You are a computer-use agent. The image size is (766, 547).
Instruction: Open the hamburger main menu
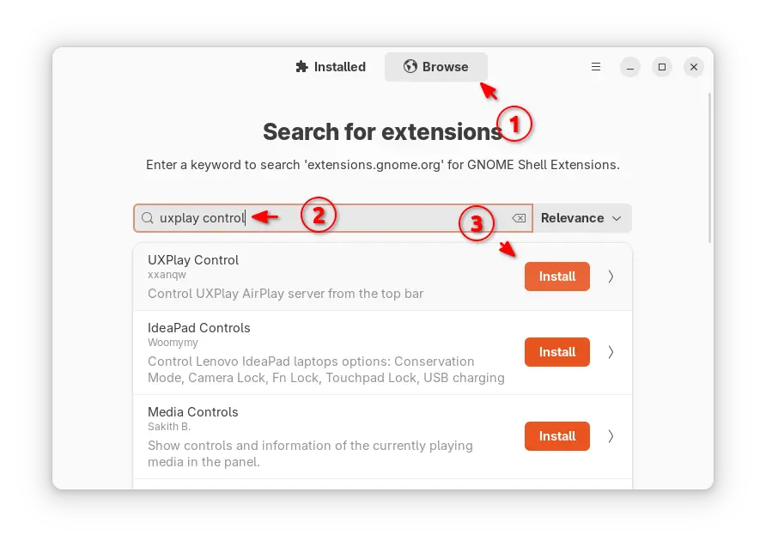595,67
